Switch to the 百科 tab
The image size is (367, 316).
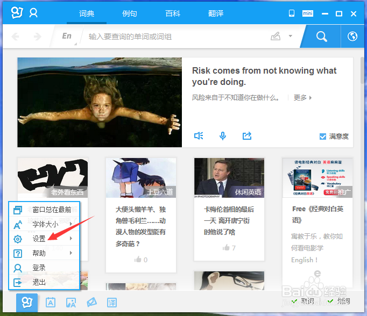pyautogui.click(x=173, y=13)
